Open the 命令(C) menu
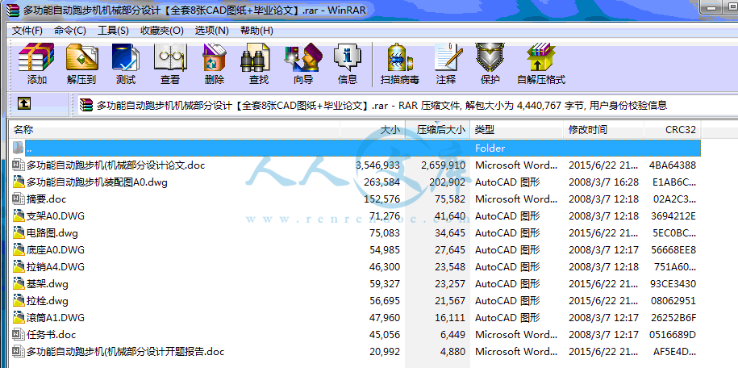This screenshot has height=368, width=738. [x=69, y=31]
